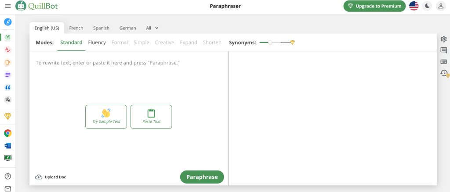Open the Word extension sidebar icon

(x=8, y=146)
